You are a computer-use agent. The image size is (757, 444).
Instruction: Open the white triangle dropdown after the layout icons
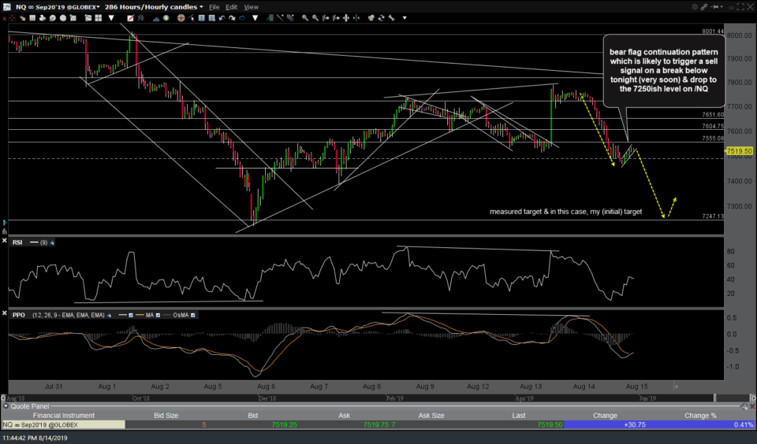pyautogui.click(x=111, y=18)
